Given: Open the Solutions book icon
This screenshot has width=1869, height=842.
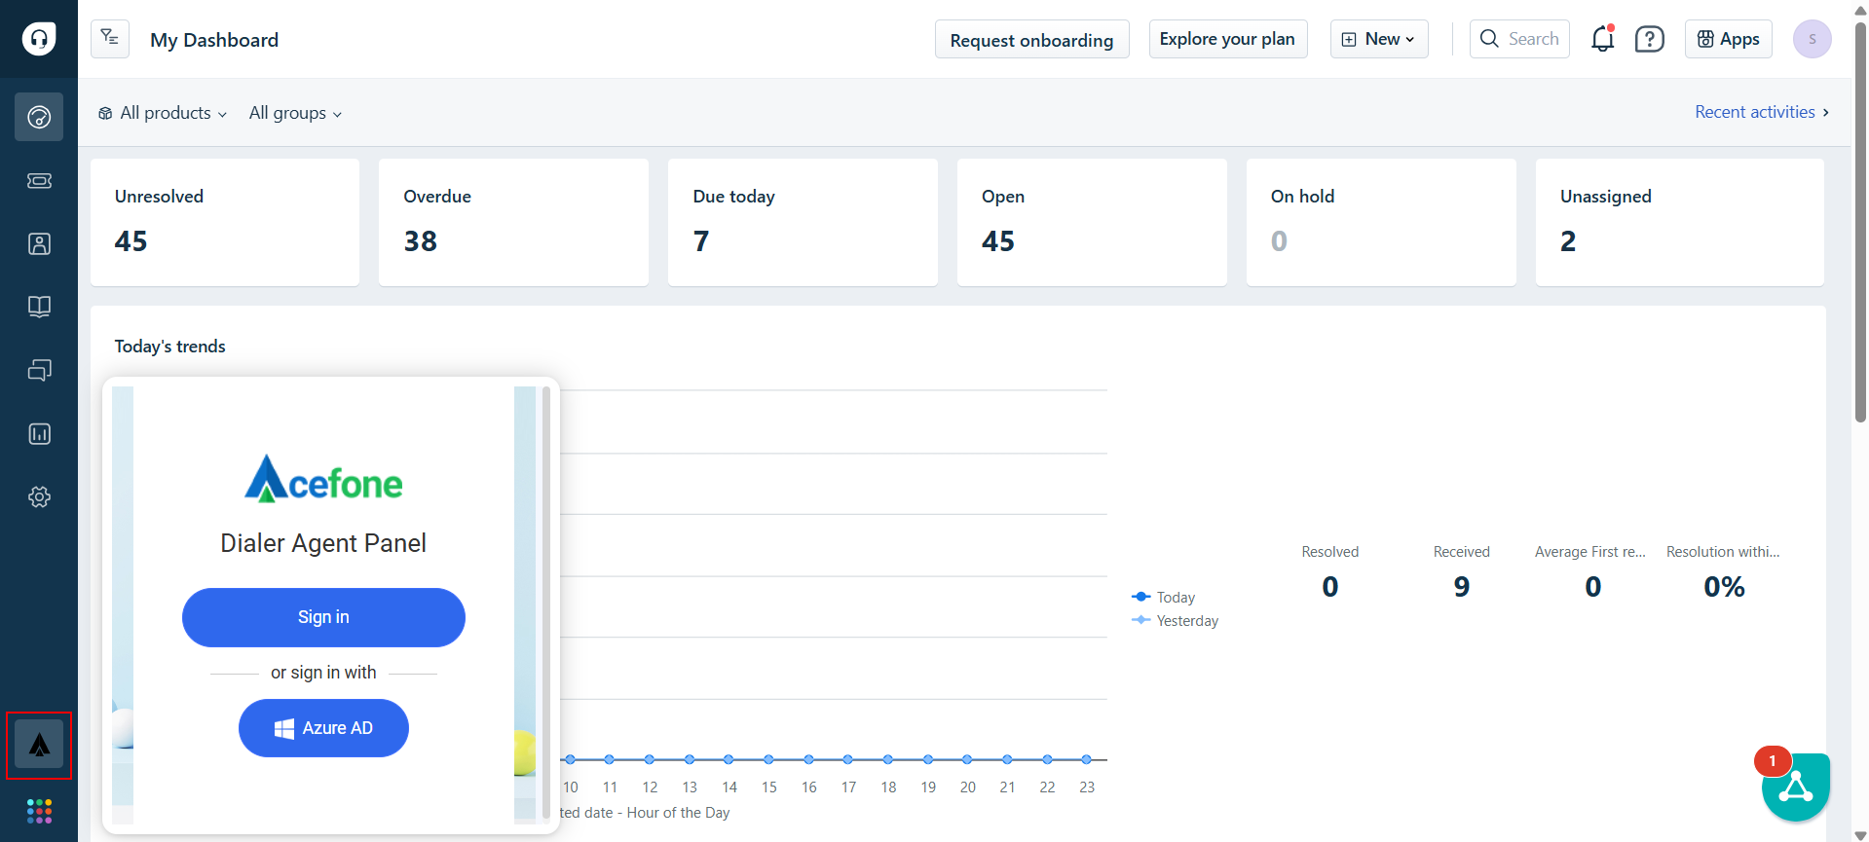Looking at the screenshot, I should point(39,307).
